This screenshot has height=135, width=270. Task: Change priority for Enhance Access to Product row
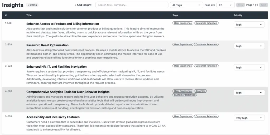249,25
